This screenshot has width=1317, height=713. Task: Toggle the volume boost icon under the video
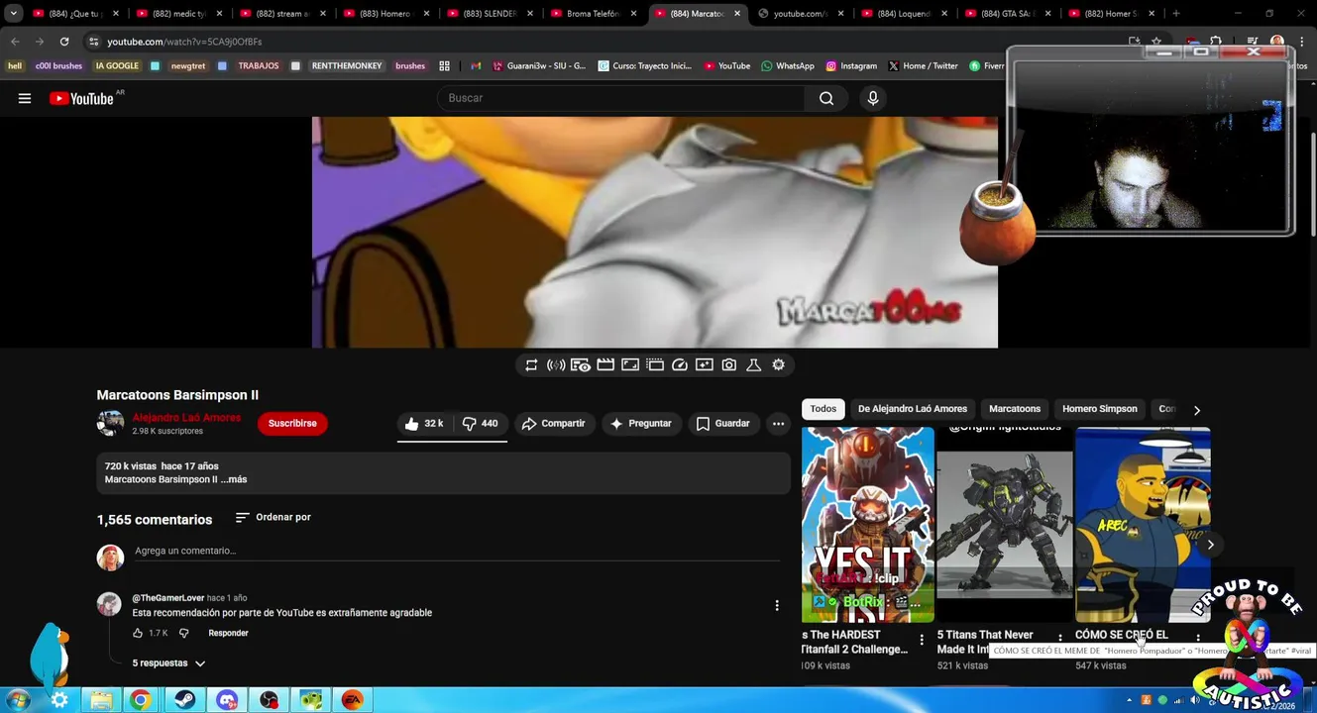pyautogui.click(x=556, y=365)
